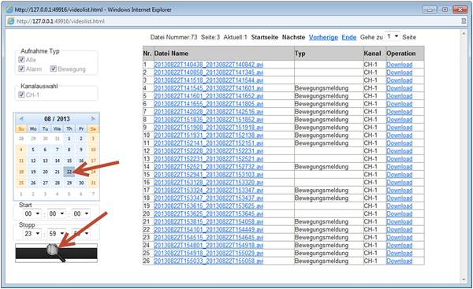Click Download link in row 5

point(400,96)
